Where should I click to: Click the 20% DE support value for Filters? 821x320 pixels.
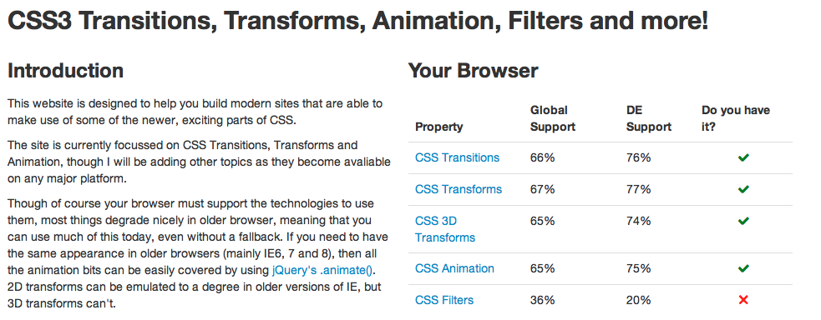tap(638, 300)
